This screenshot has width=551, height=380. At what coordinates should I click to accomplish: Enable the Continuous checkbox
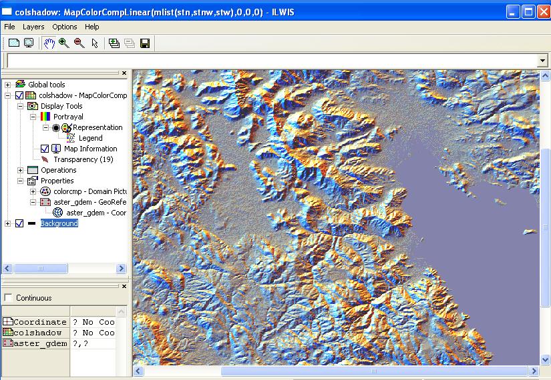click(8, 297)
